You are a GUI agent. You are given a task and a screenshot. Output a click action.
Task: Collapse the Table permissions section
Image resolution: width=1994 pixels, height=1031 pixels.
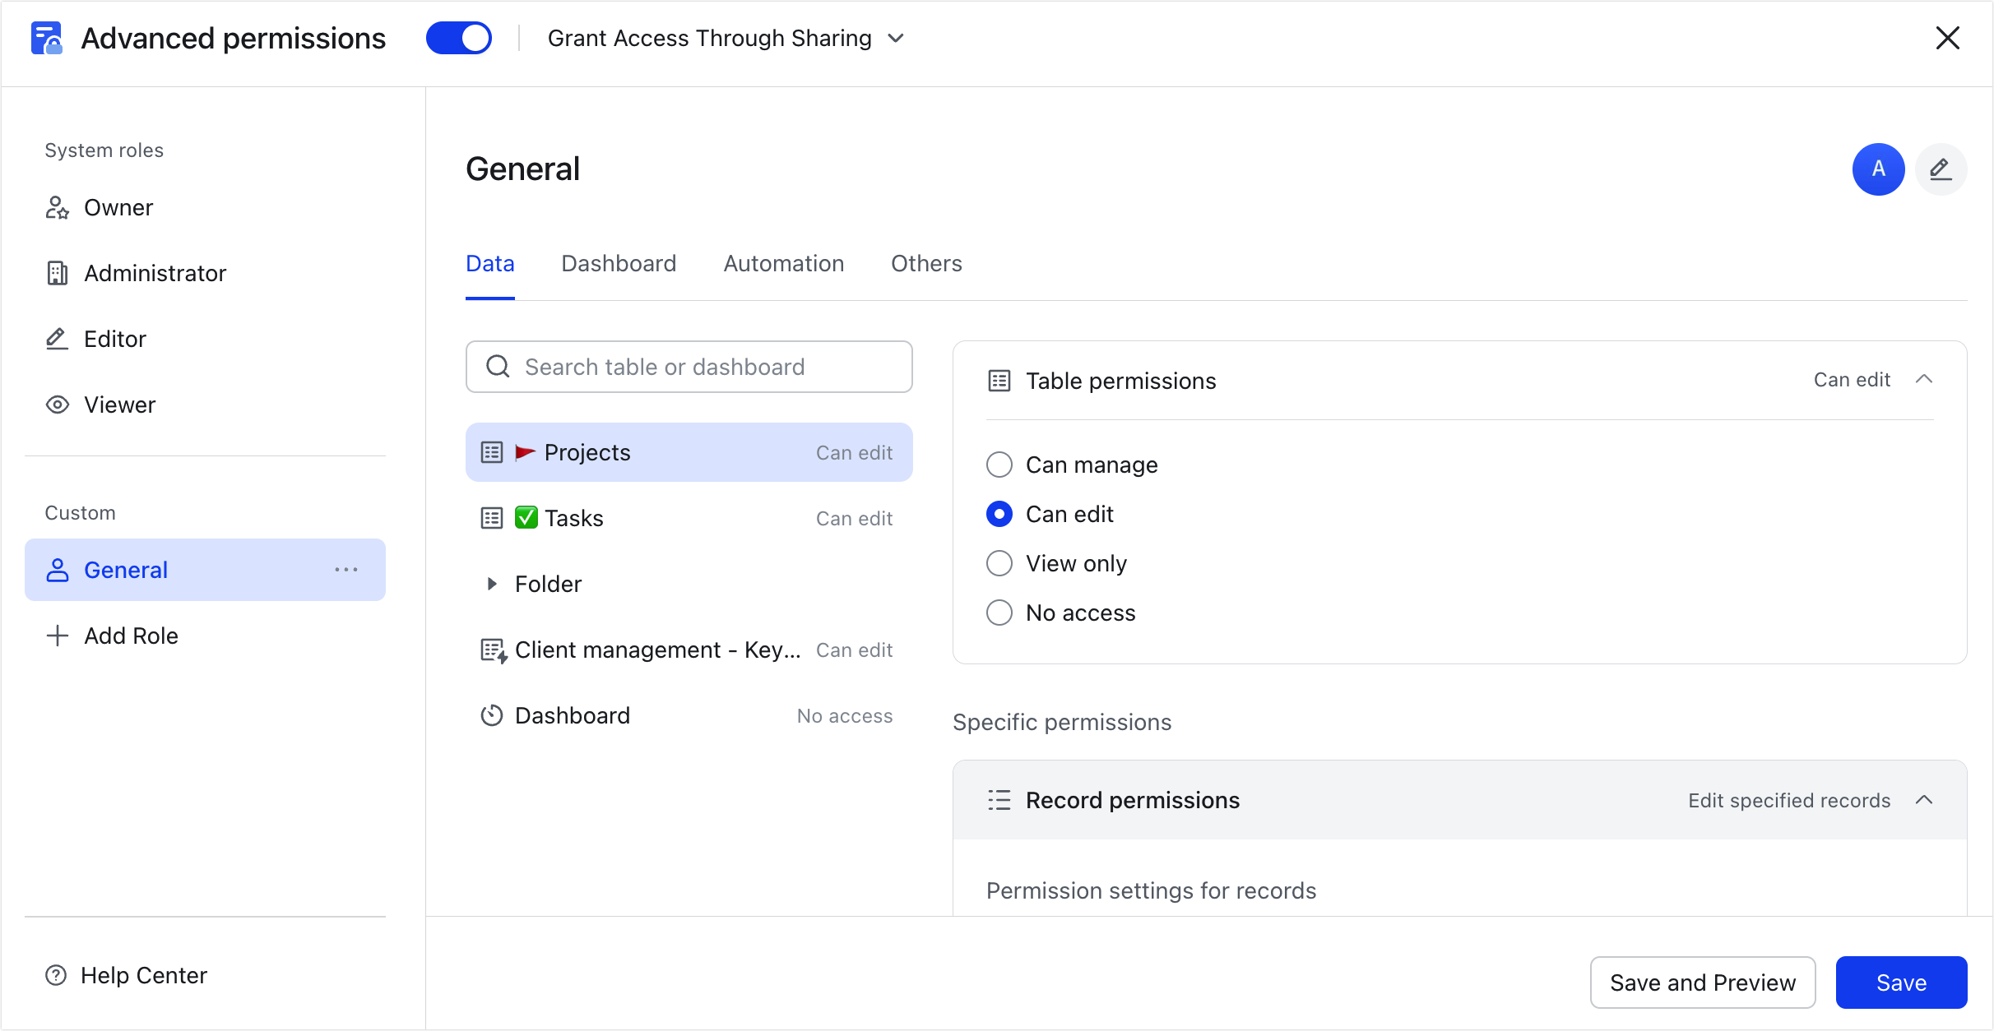[1925, 379]
